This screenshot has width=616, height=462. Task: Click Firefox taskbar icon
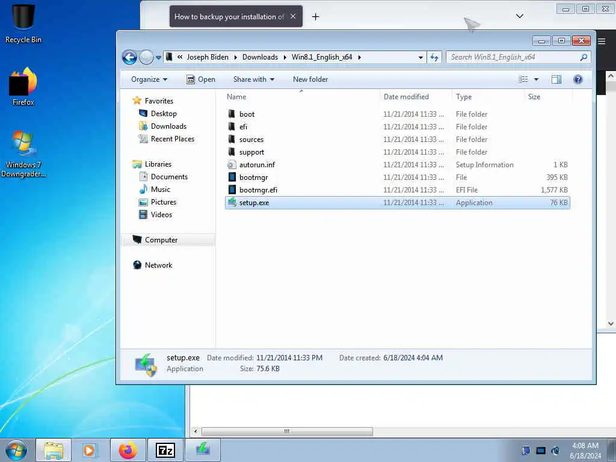coord(128,450)
